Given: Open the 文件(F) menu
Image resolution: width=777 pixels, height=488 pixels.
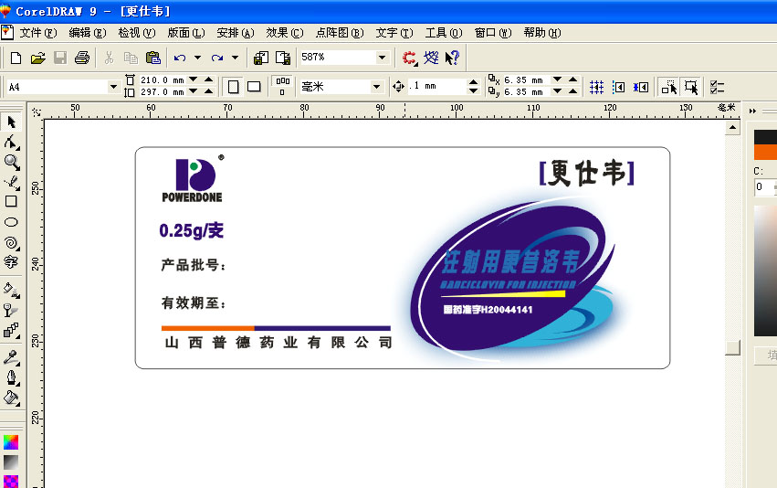Looking at the screenshot, I should tap(38, 33).
